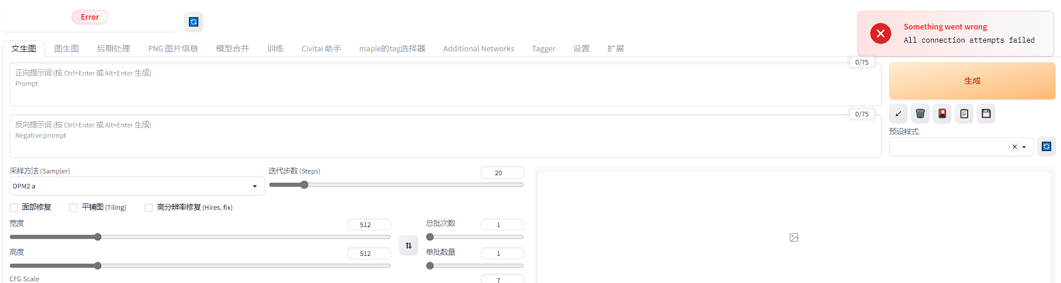
Task: Click the clipboard icon to apply the selected style
Action: 964,114
